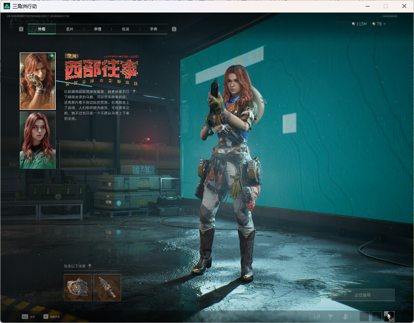This screenshot has width=414, height=323.
Task: Open the question-mark help beside skin description
Action: tap(134, 92)
